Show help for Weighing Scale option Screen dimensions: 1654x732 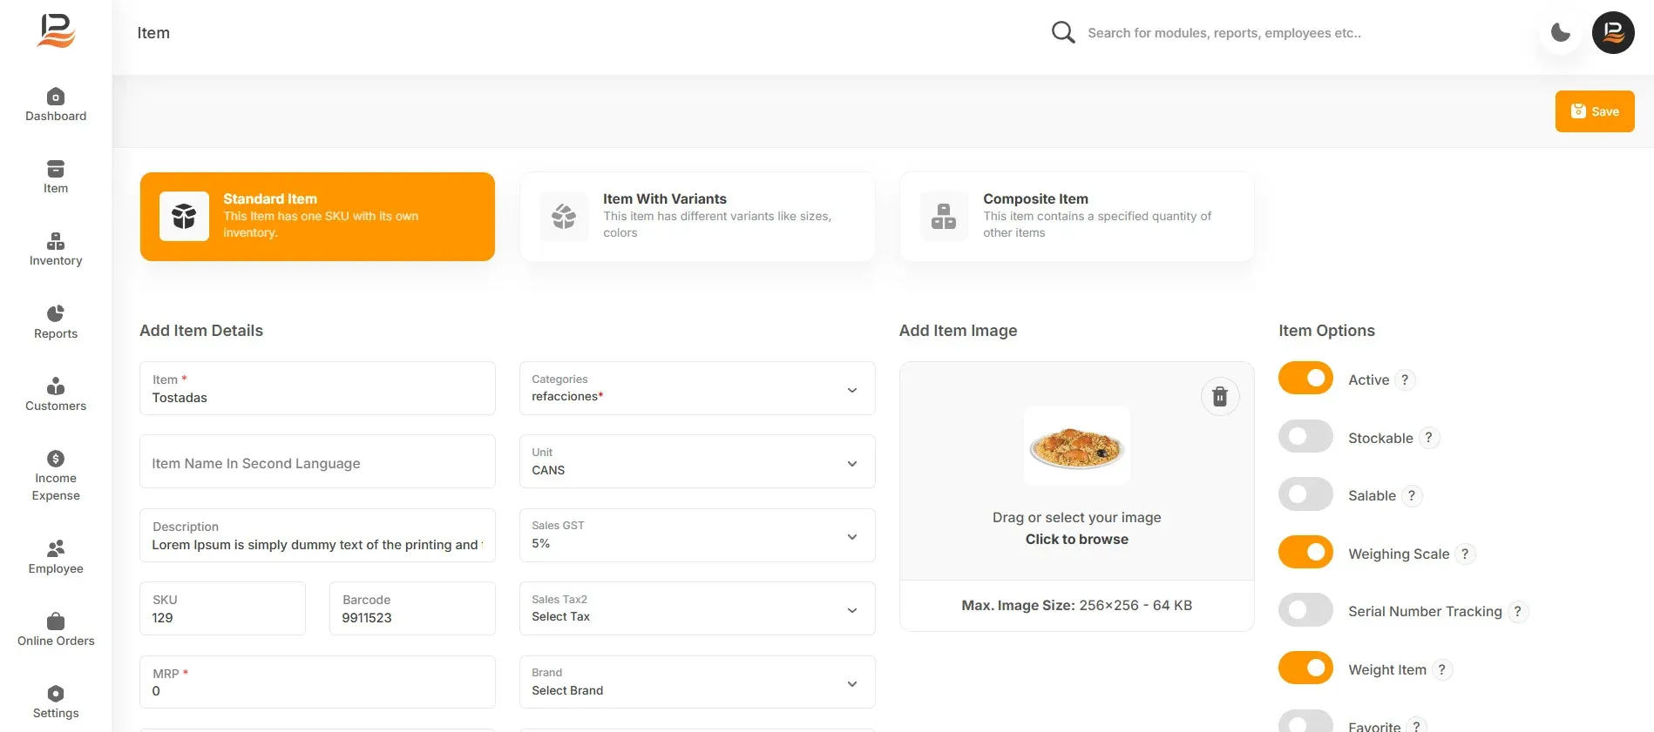(x=1465, y=554)
